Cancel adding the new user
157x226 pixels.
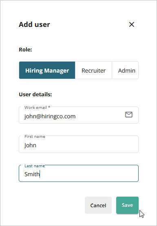[x=98, y=205]
